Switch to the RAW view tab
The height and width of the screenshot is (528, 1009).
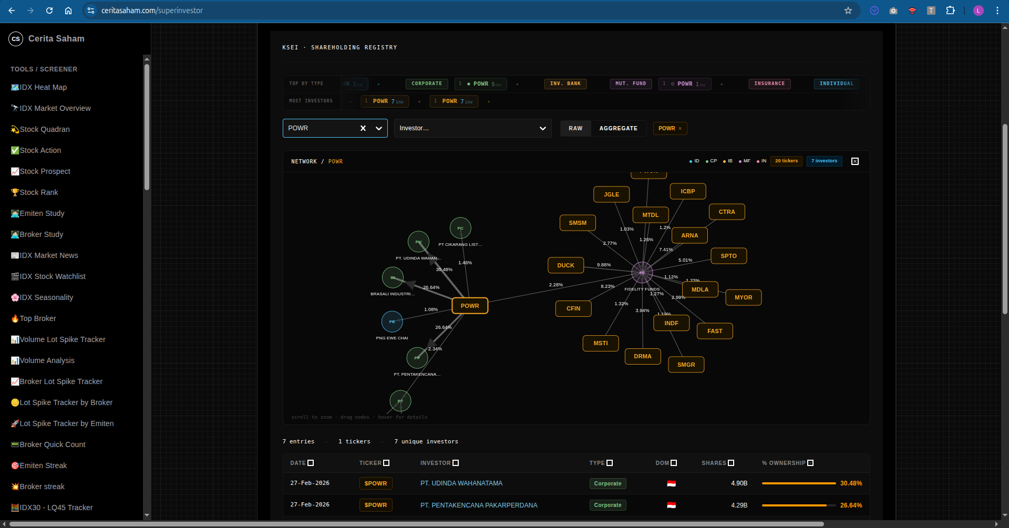tap(575, 128)
